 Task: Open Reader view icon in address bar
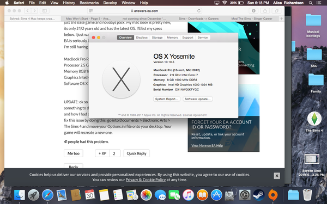[91, 11]
